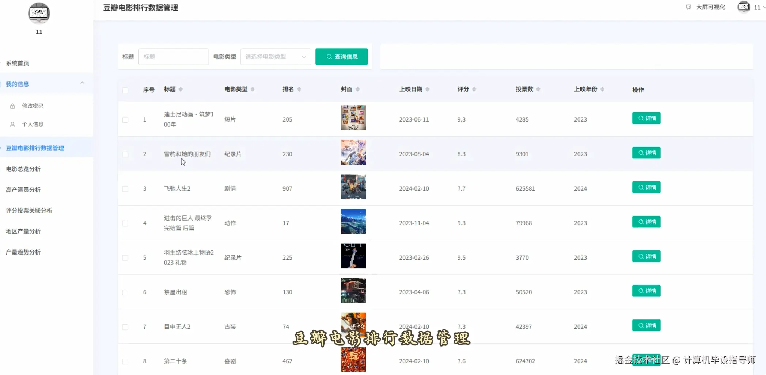Click the 查询信息 search button
This screenshot has width=766, height=375.
point(341,57)
